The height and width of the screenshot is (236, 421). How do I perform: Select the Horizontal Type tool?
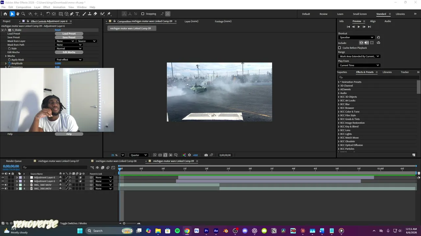(77, 14)
